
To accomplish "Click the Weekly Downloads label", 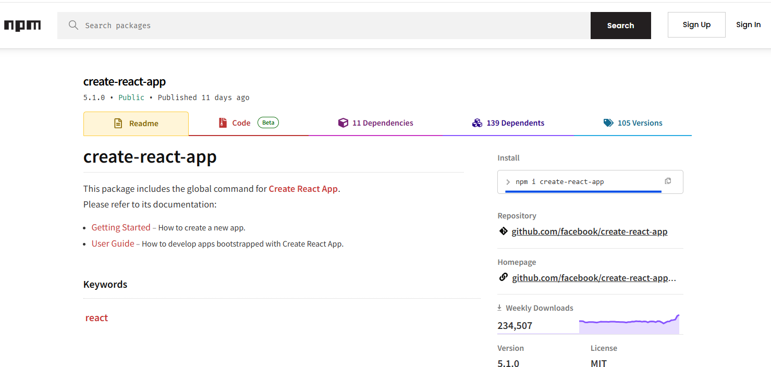I will point(540,308).
